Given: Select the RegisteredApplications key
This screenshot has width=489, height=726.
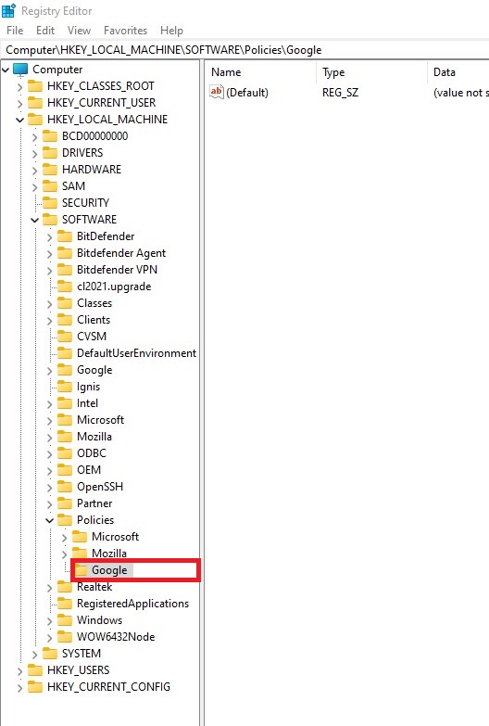Looking at the screenshot, I should 132,604.
